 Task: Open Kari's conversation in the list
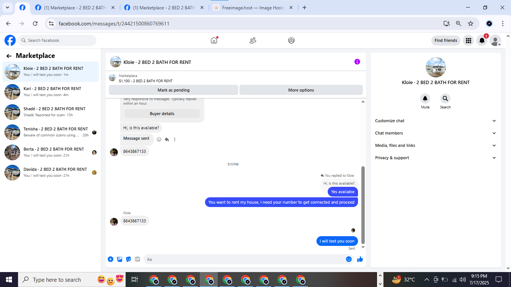pyautogui.click(x=51, y=92)
